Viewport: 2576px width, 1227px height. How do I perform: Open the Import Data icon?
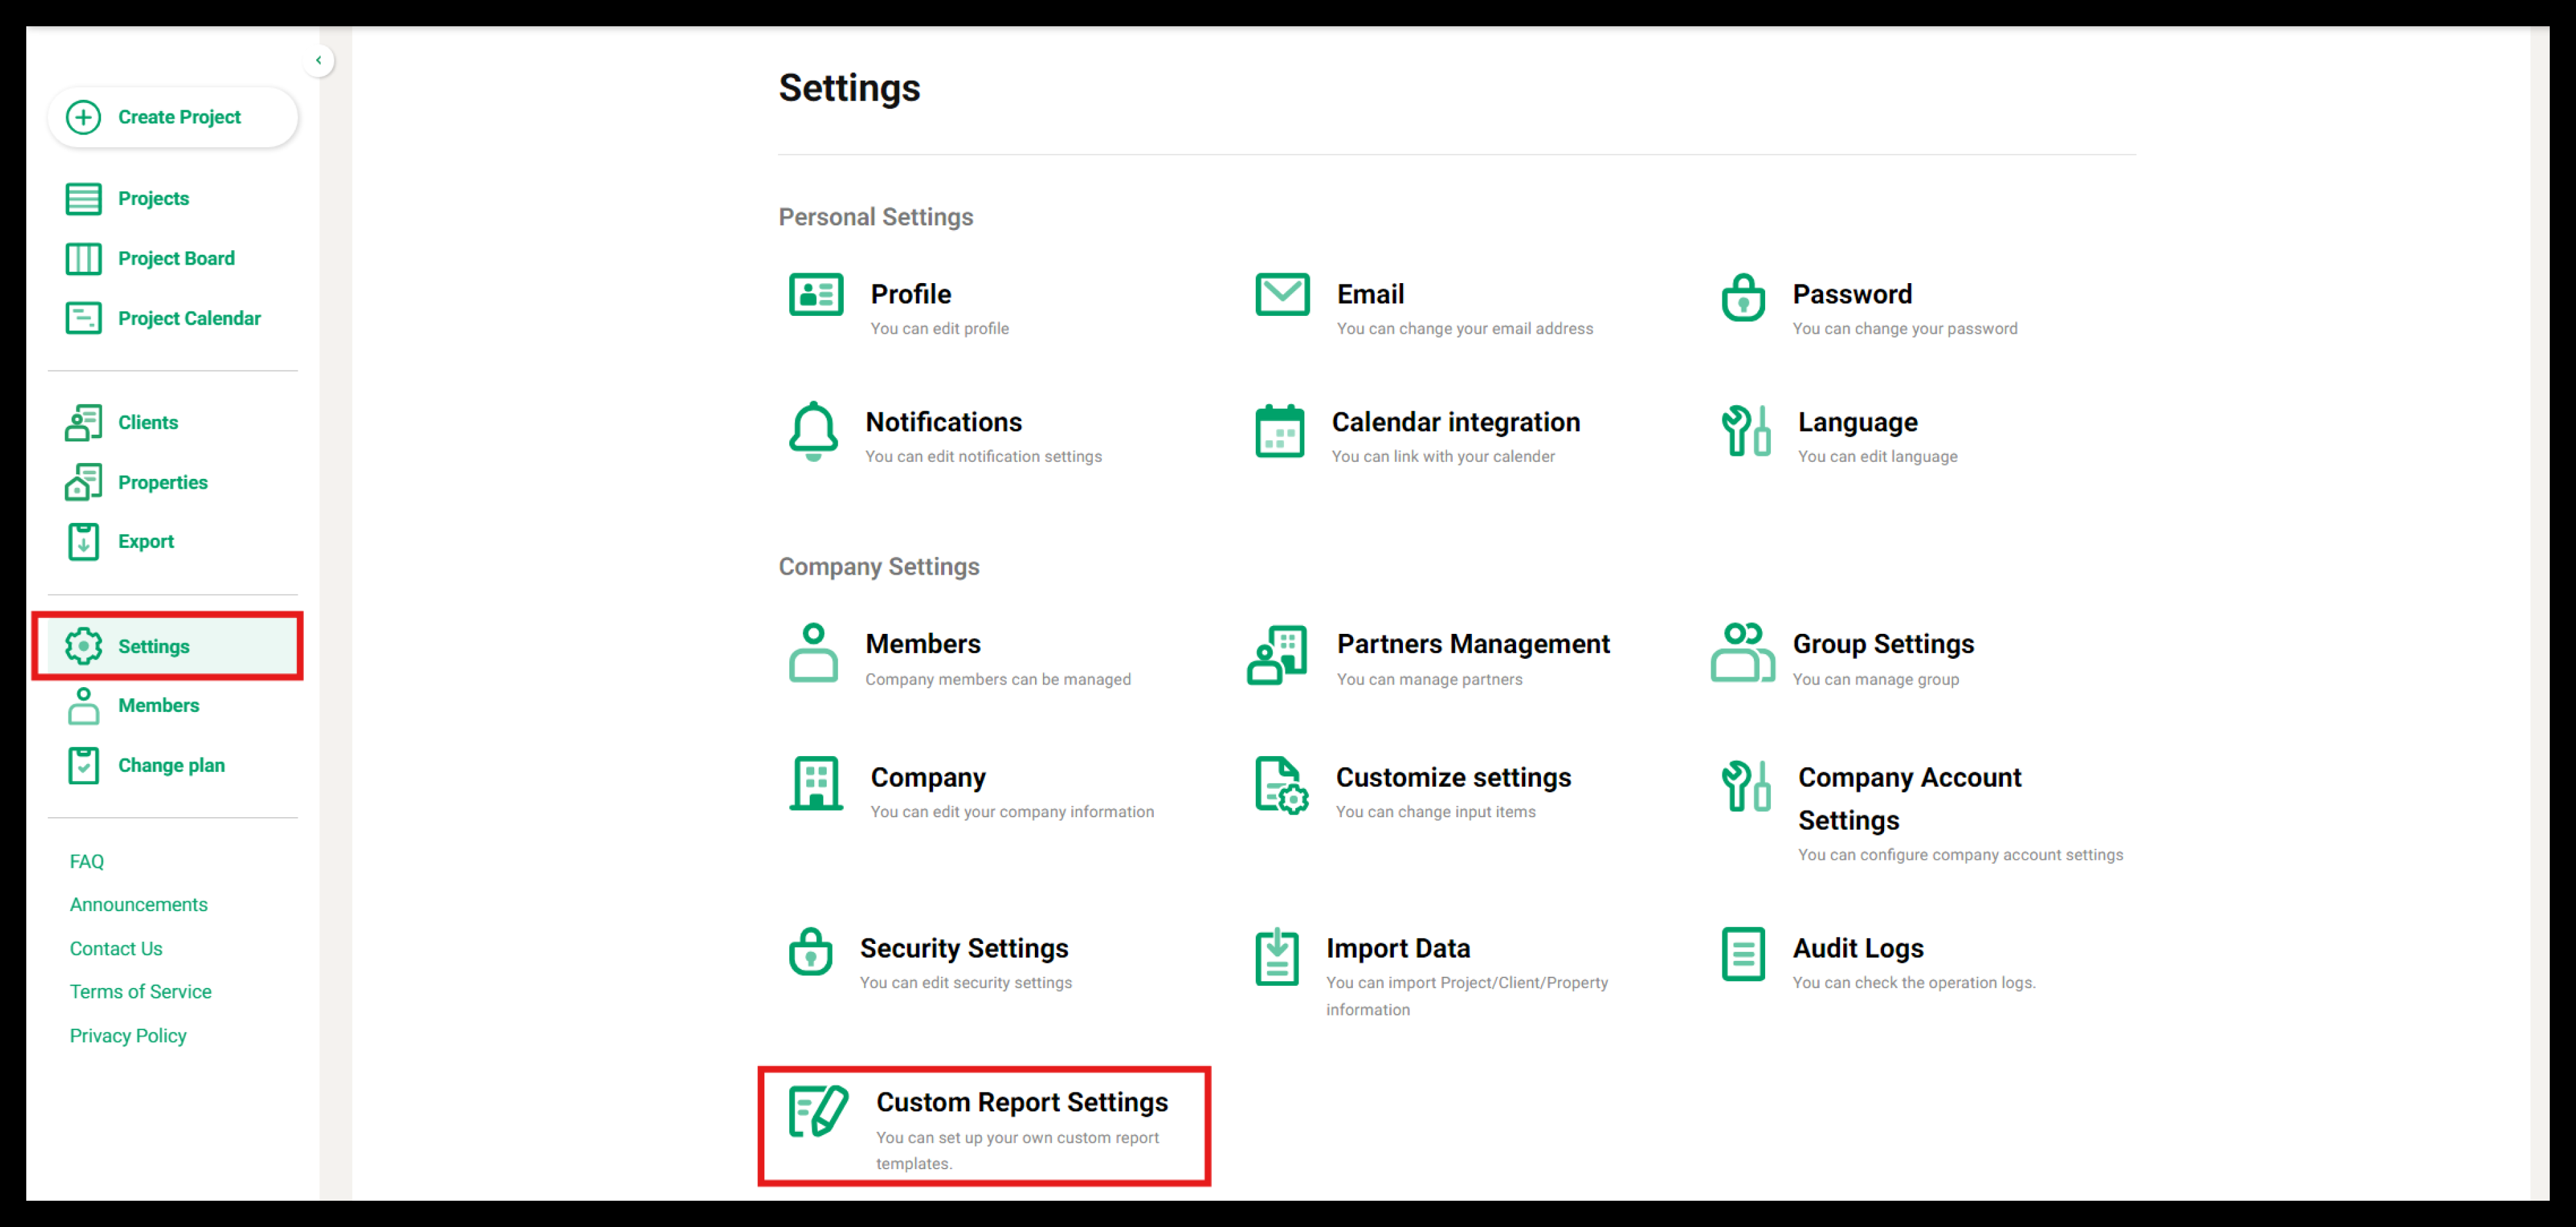pos(1277,956)
